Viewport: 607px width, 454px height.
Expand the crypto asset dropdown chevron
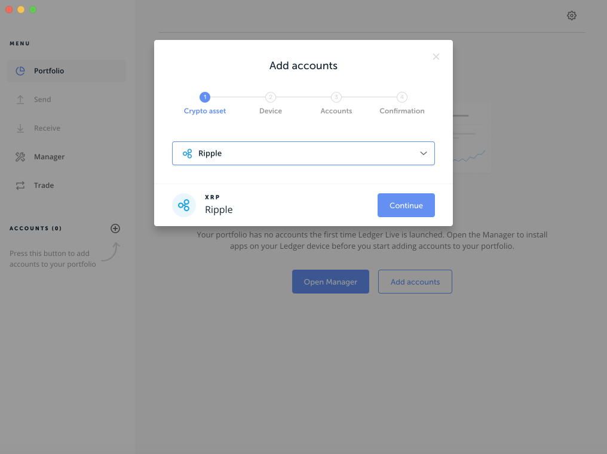point(424,153)
